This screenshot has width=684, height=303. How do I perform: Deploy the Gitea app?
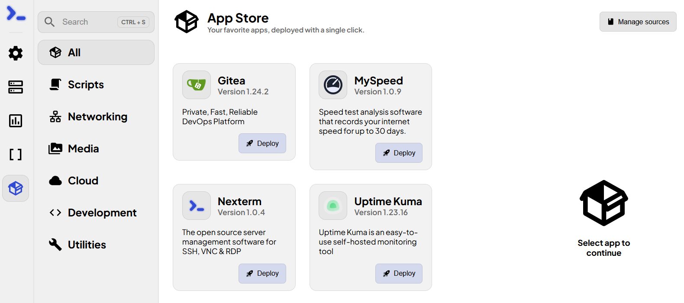pos(262,143)
